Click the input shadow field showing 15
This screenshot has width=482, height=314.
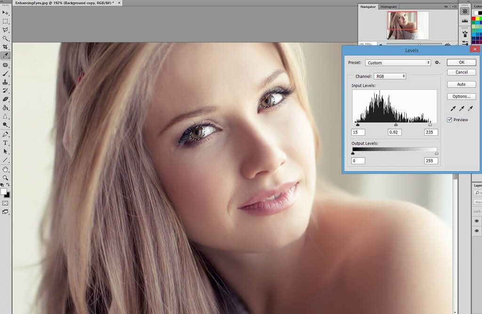point(358,132)
